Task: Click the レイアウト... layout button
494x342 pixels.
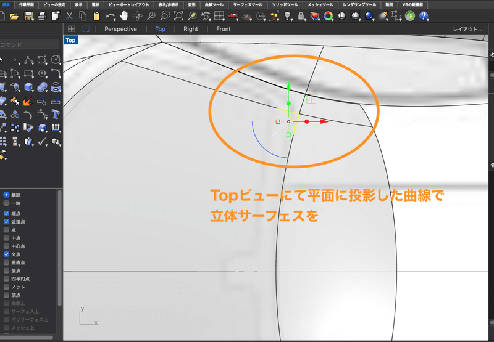Action: click(468, 29)
